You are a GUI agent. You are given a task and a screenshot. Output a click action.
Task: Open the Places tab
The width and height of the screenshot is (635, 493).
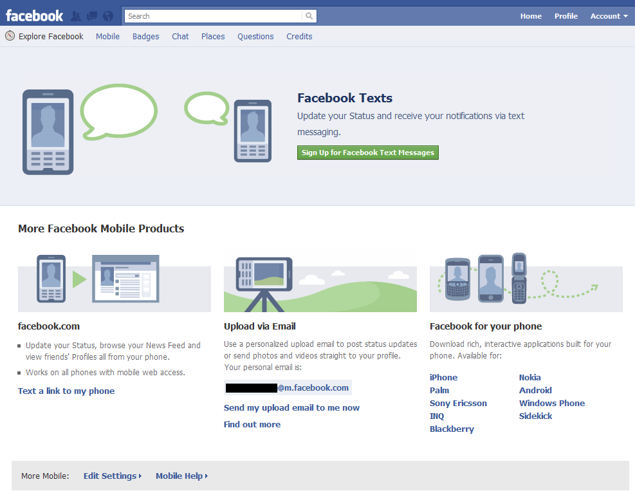coord(213,37)
